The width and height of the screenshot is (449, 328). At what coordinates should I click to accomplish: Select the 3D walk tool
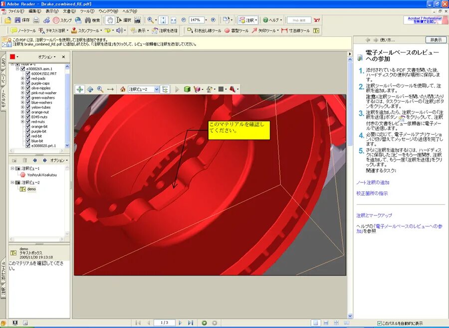pyautogui.click(x=111, y=89)
